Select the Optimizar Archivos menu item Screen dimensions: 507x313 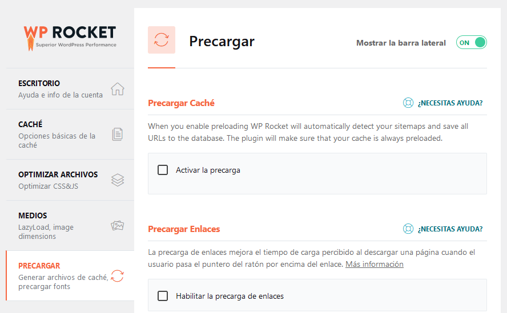tap(58, 174)
